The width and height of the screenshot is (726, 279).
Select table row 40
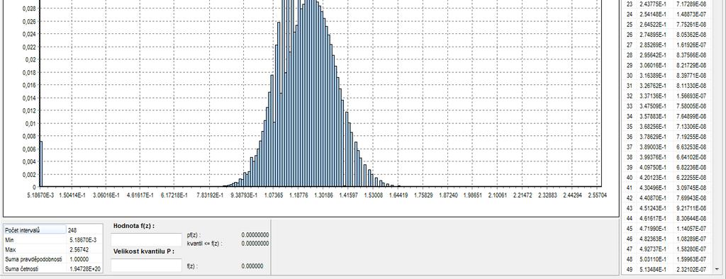[666, 177]
